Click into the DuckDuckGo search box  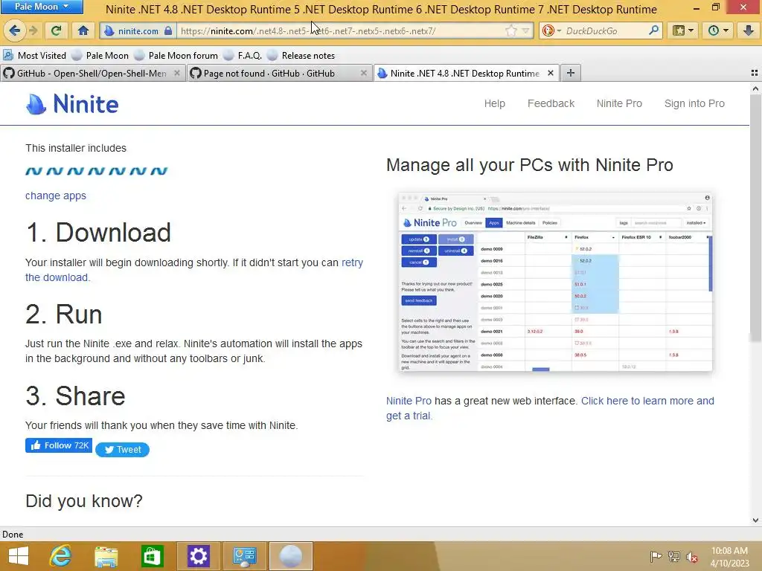point(605,31)
